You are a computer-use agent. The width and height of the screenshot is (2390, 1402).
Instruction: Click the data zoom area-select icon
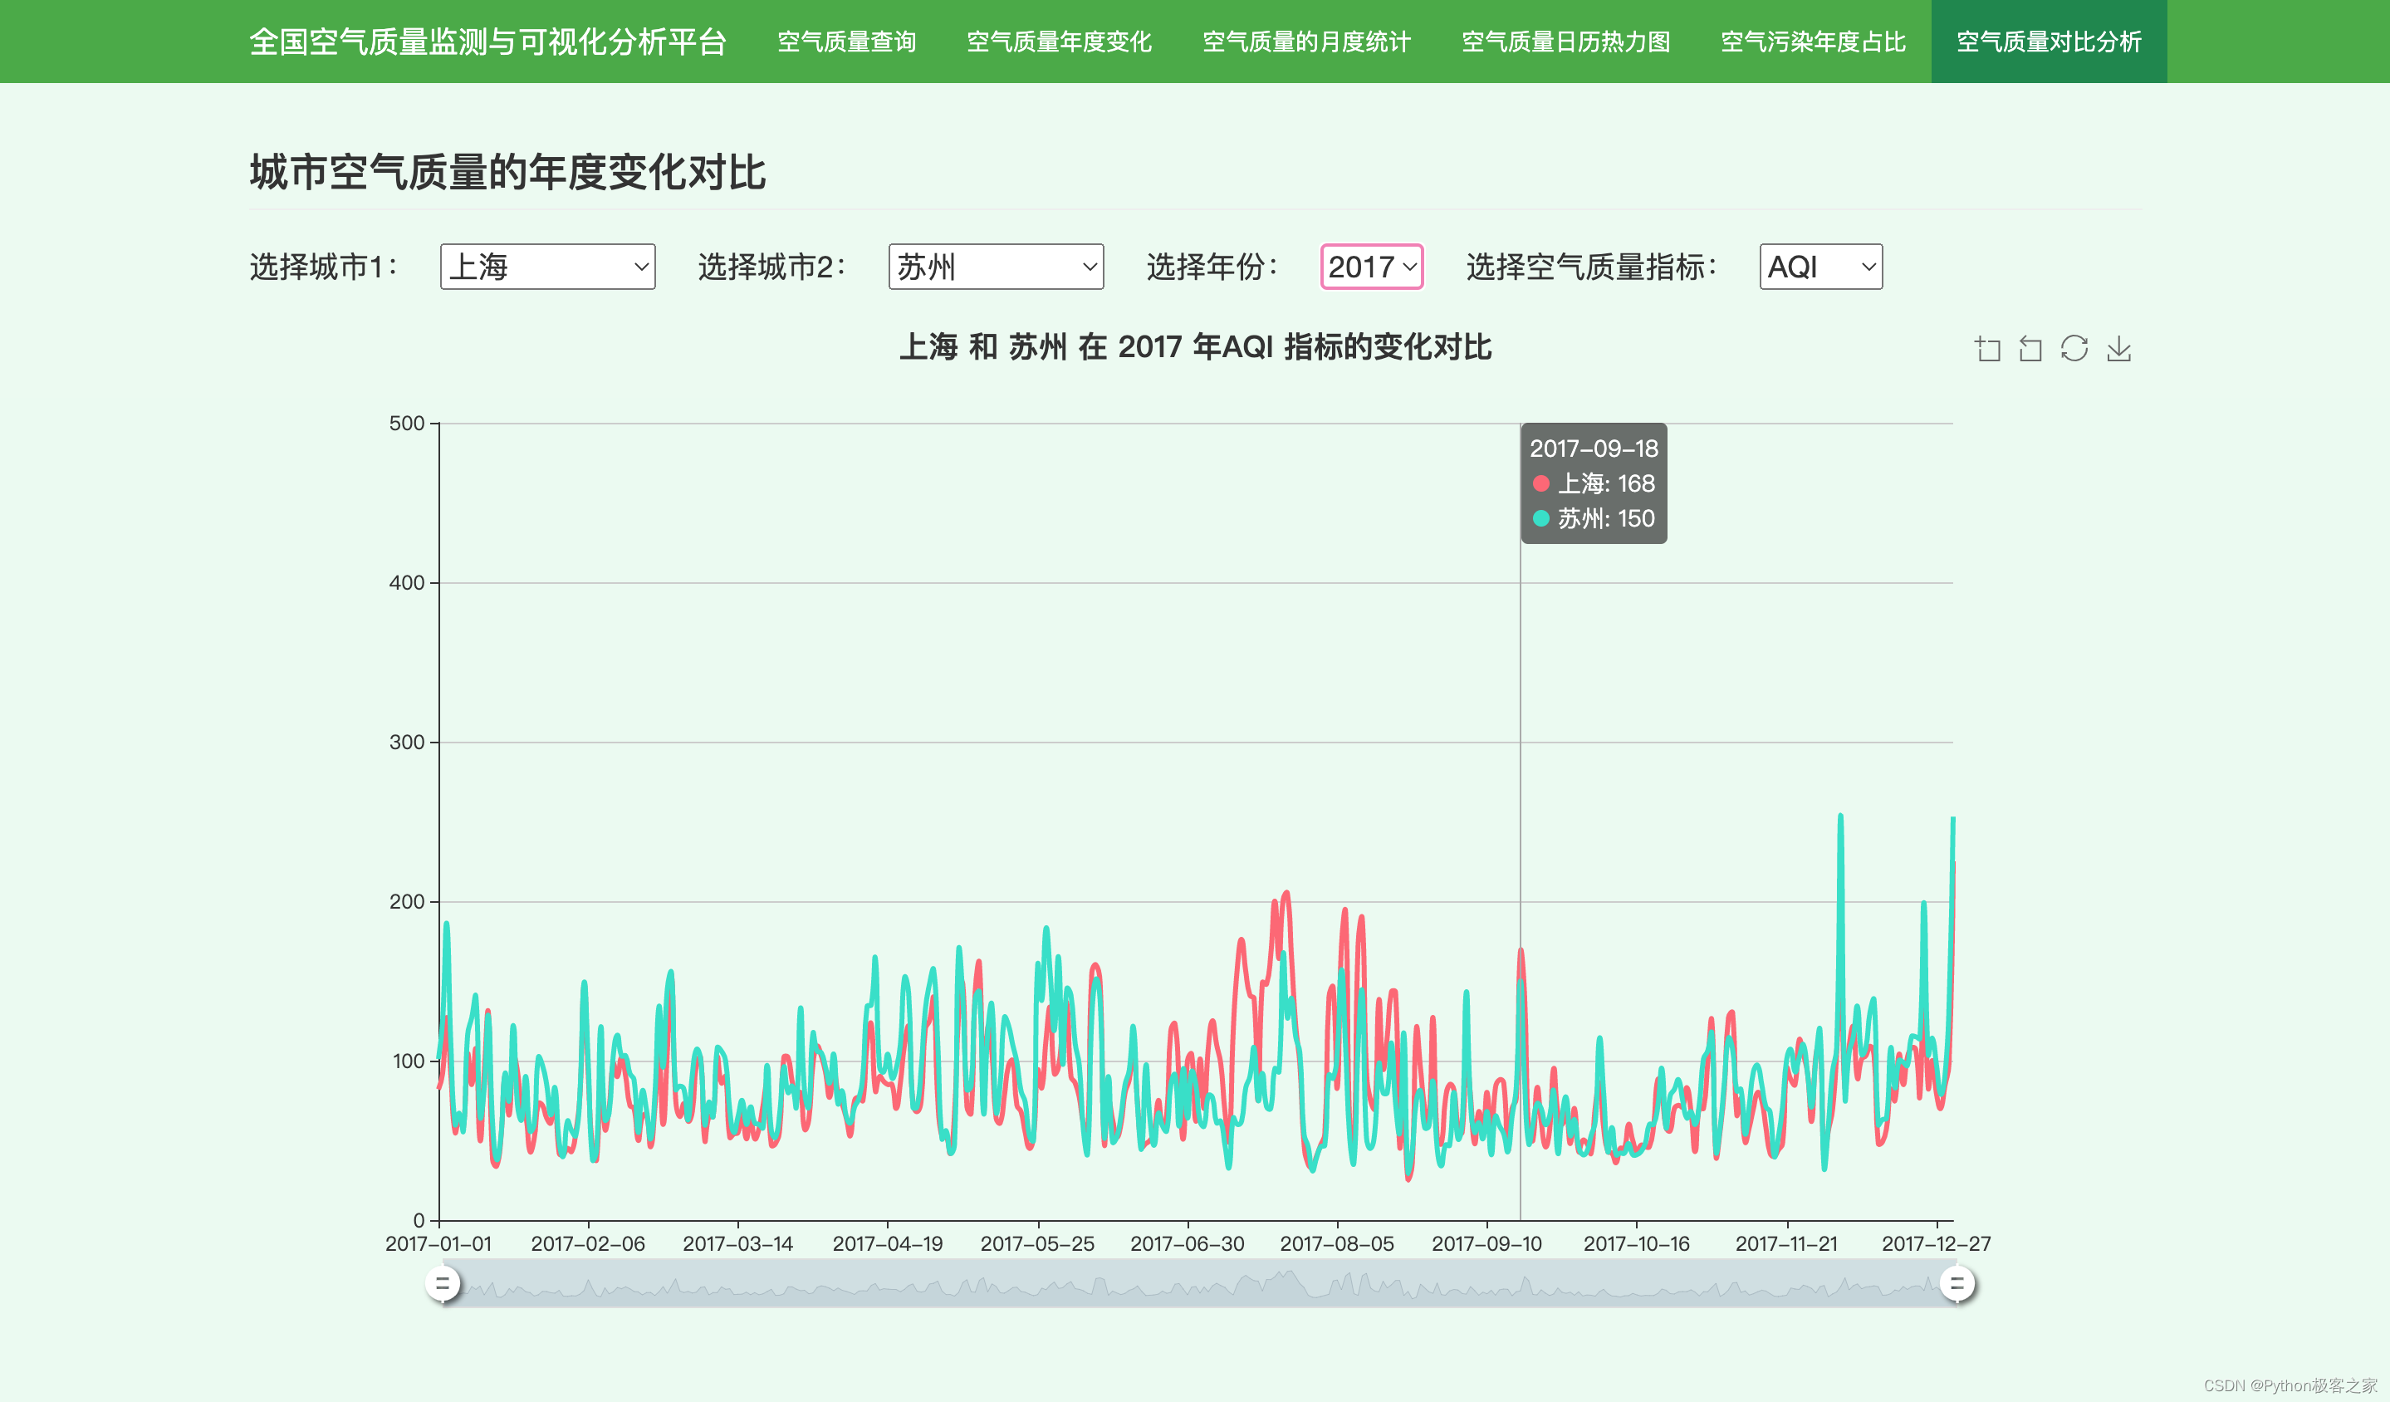click(x=1987, y=349)
